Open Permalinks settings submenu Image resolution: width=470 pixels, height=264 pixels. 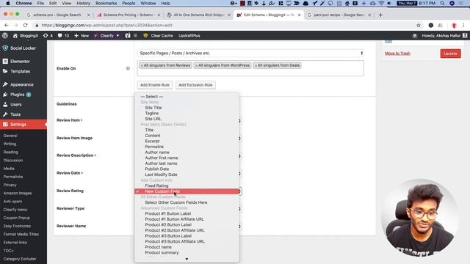click(13, 177)
